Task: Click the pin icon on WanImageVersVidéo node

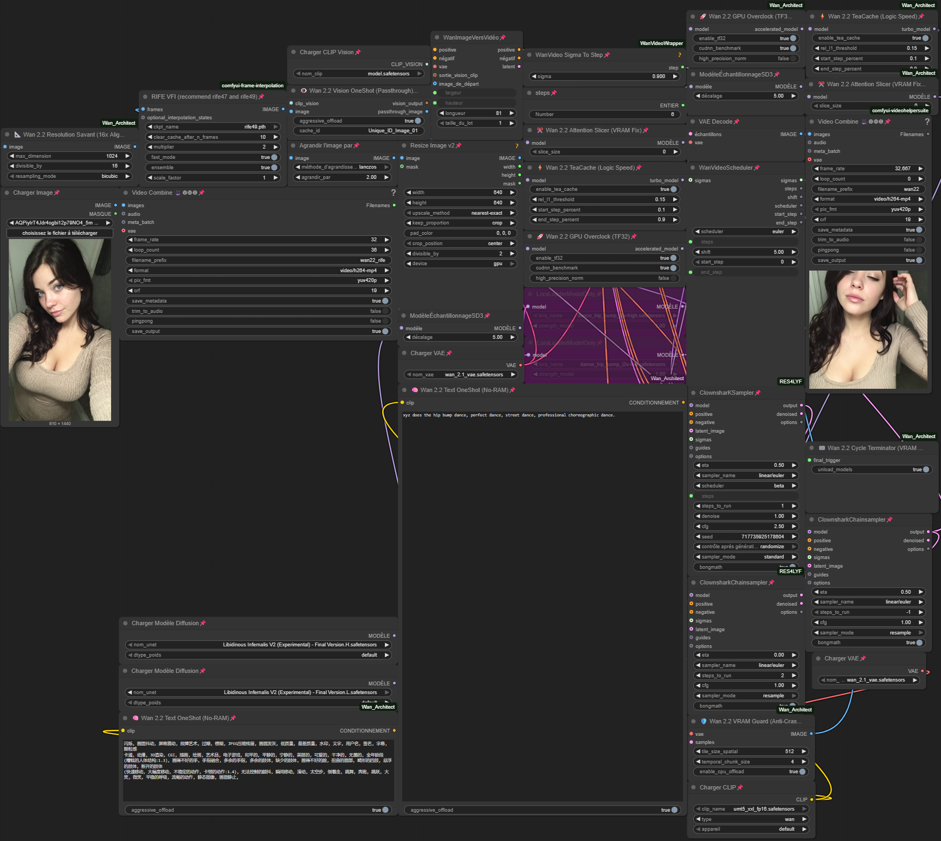Action: [502, 37]
